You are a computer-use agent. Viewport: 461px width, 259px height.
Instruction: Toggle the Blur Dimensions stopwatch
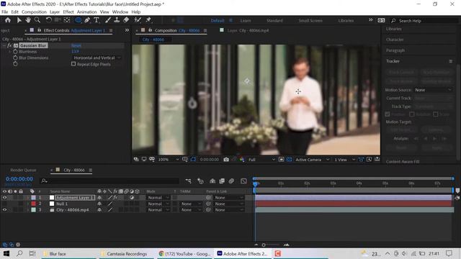click(x=15, y=58)
